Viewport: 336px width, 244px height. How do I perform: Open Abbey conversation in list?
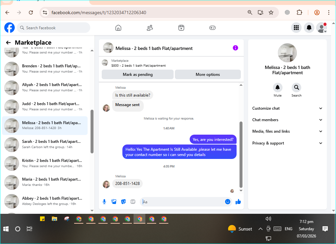(45, 201)
